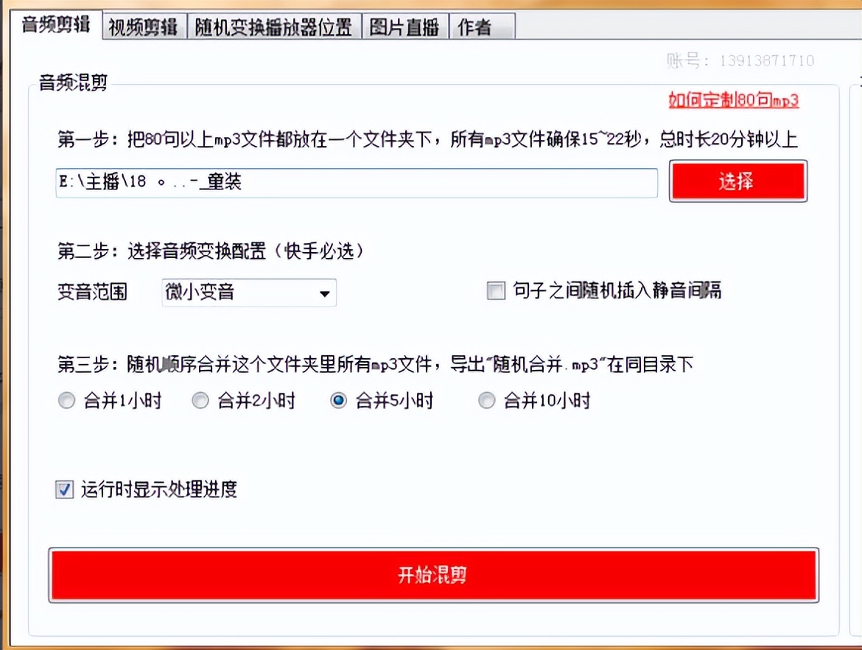The height and width of the screenshot is (650, 862).
Task: Confirm the 合并5小时 radio selection
Action: tap(337, 400)
